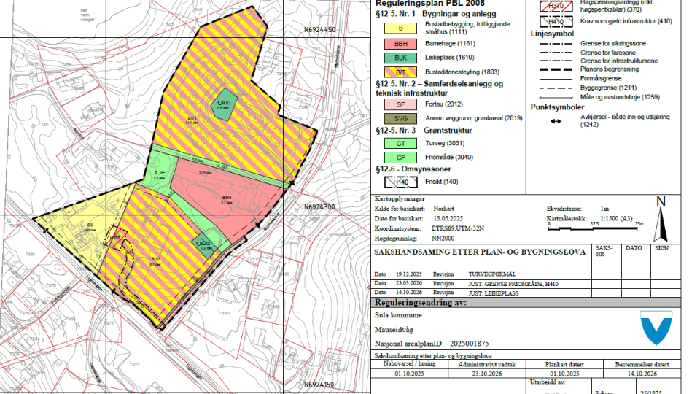Click the '1:1500 (A3)' map scale text
Viewport: 700px width, 394px height.
(616, 218)
